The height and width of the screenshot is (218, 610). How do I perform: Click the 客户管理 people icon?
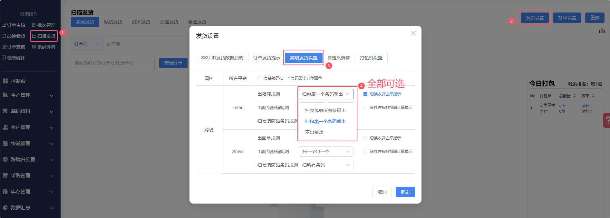pos(5,127)
